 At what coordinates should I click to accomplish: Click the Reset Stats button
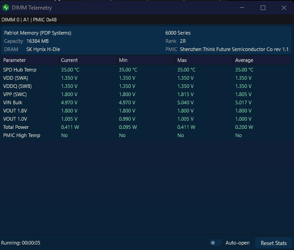(273, 243)
